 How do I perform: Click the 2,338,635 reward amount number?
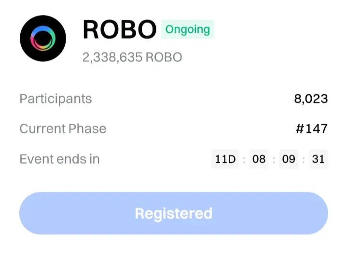112,57
